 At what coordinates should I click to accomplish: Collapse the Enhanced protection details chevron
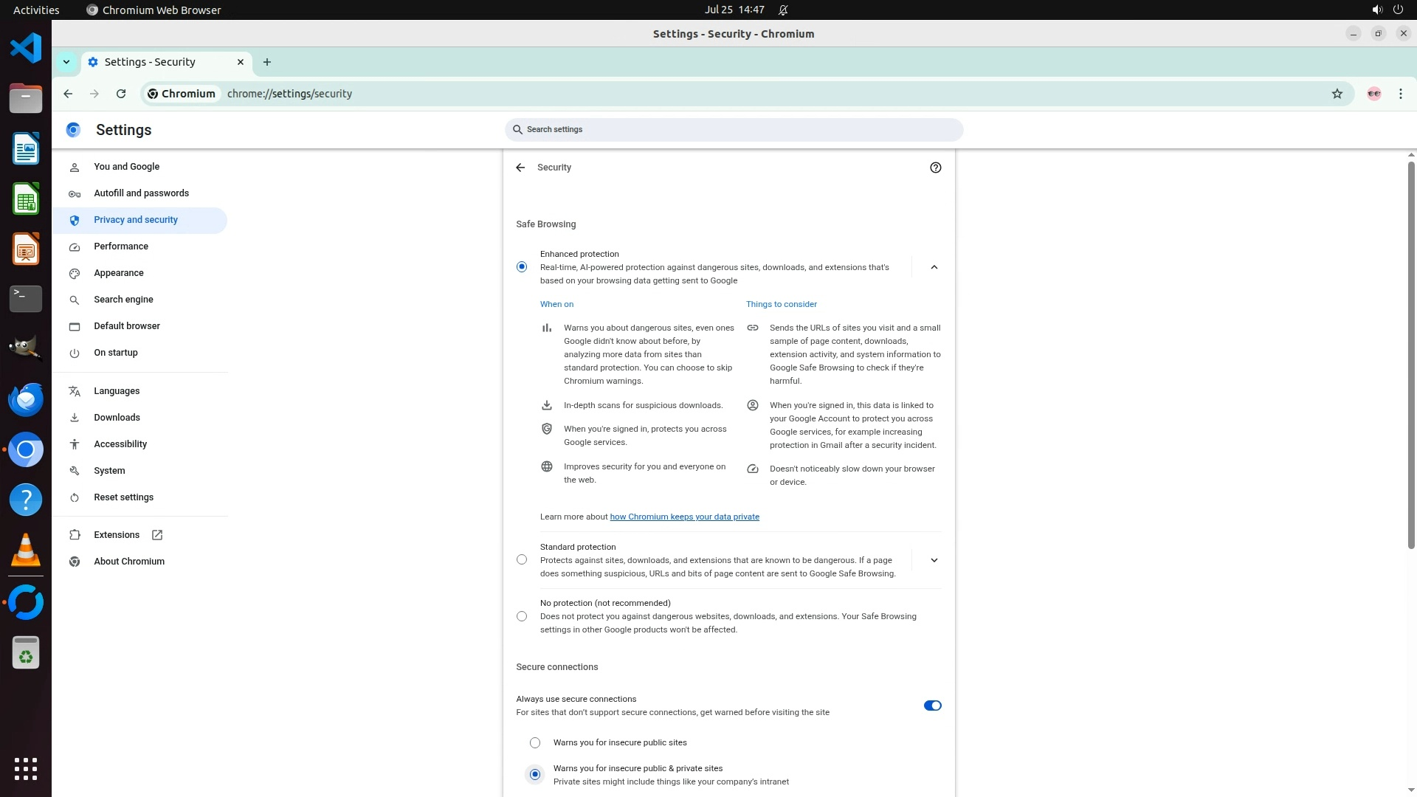[934, 267]
